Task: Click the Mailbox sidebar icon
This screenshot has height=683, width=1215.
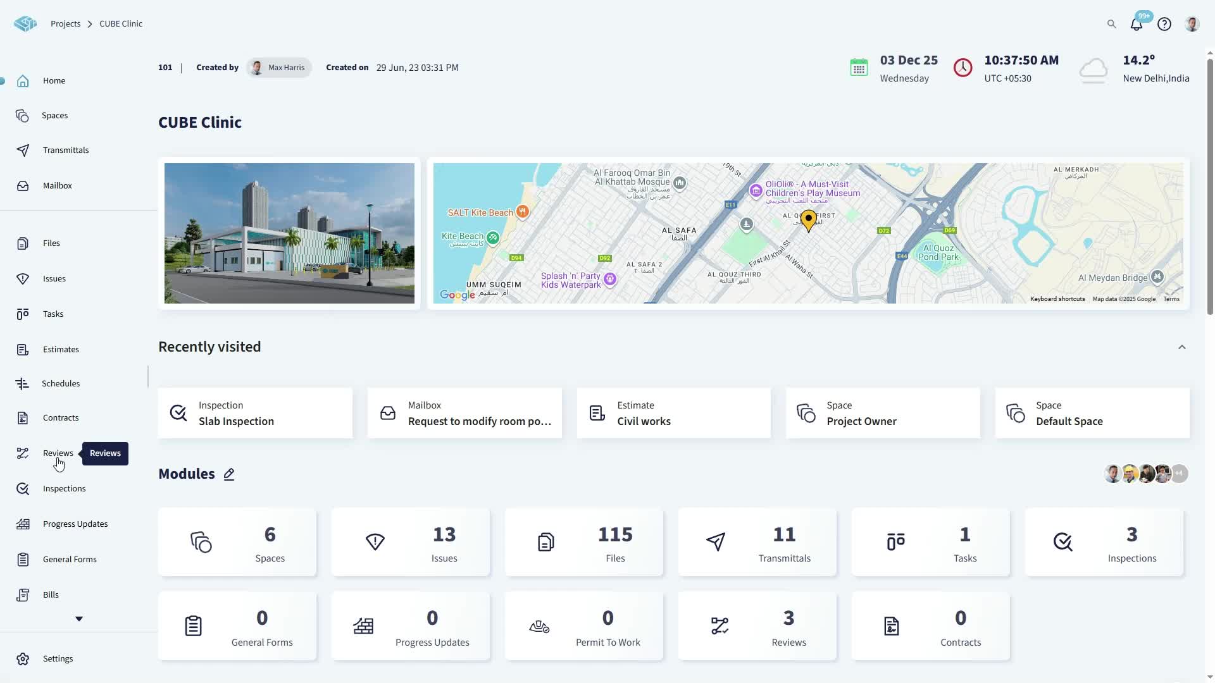Action: point(23,186)
